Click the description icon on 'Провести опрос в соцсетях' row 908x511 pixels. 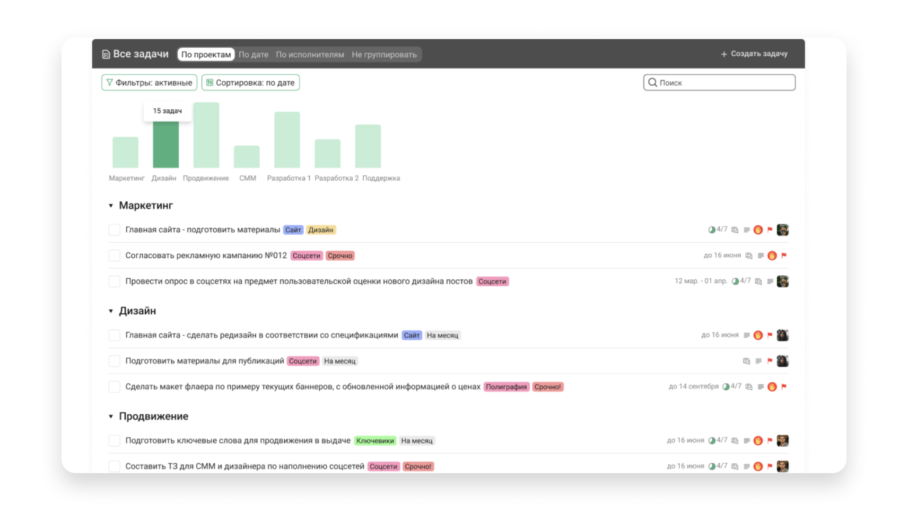(770, 282)
